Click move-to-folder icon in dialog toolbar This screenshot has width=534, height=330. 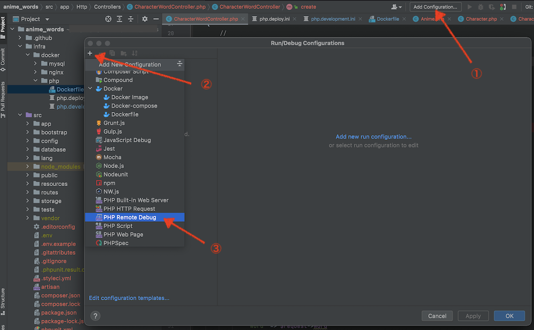(x=124, y=53)
